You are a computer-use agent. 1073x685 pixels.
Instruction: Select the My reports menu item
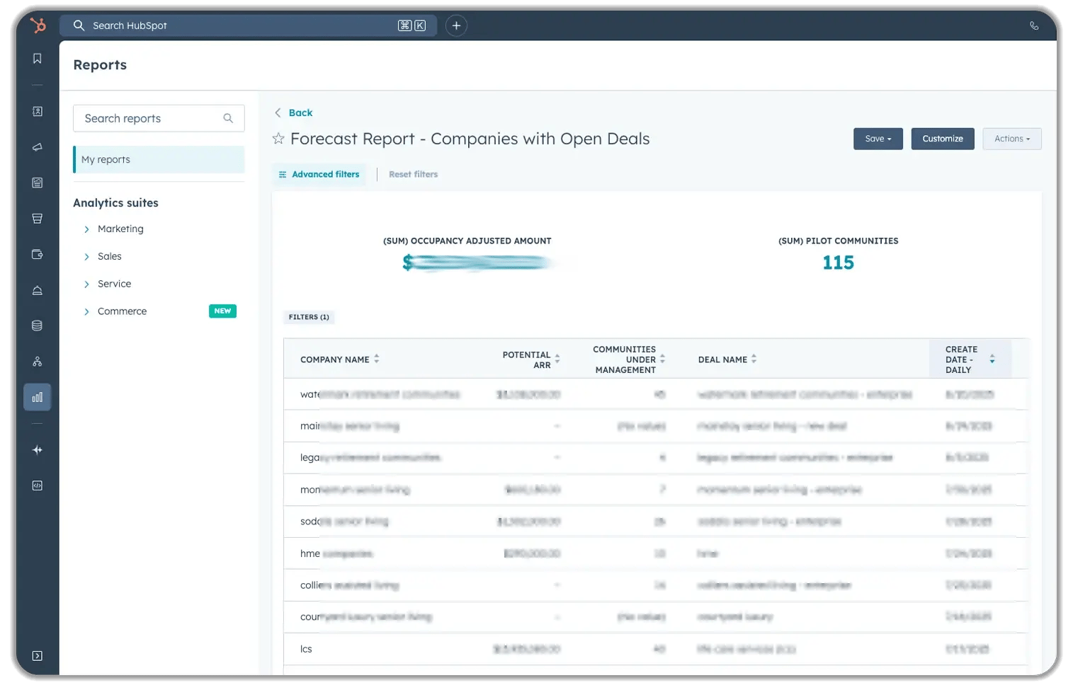(x=106, y=159)
